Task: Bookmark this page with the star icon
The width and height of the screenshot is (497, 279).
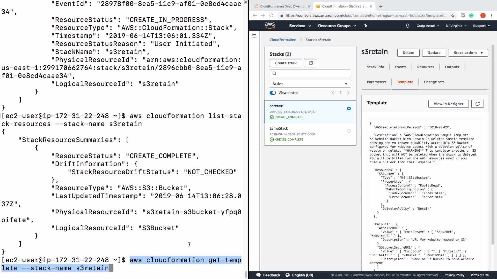Action: (453, 16)
